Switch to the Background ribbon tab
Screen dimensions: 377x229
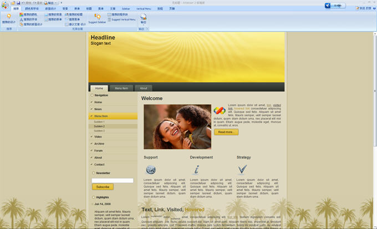tap(65, 8)
